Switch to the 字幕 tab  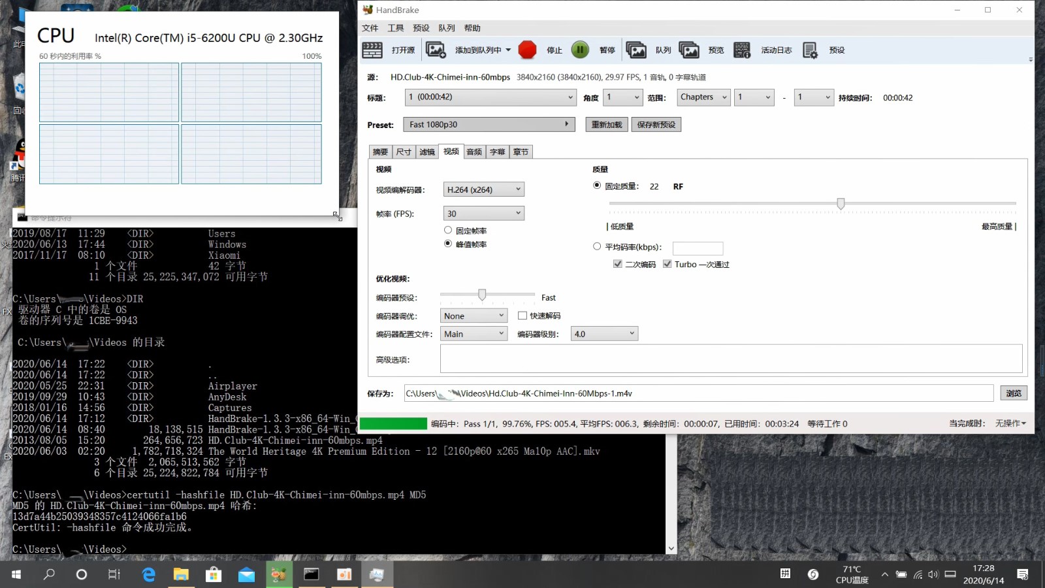coord(498,152)
